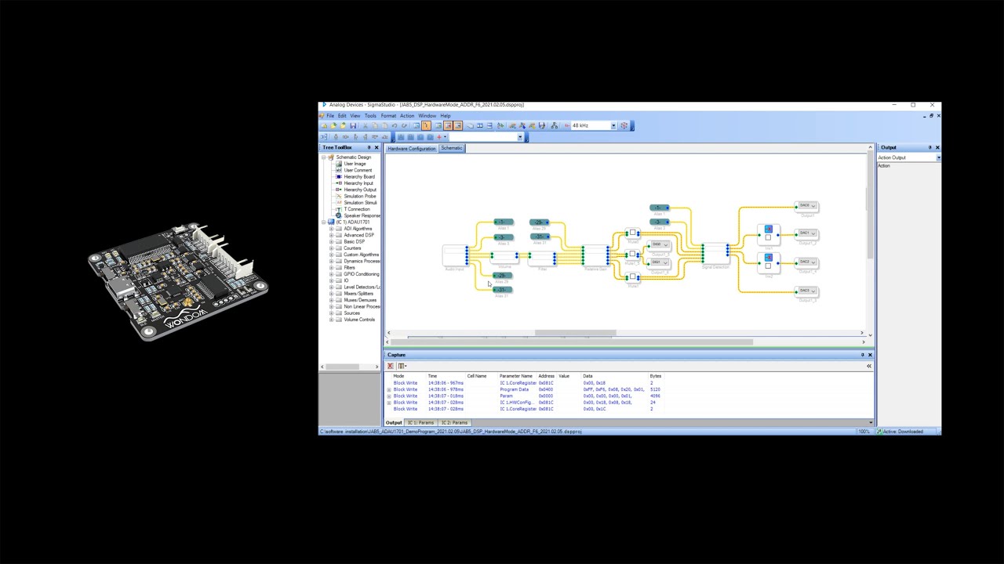
Task: Open the Action Output dropdown
Action: click(x=938, y=157)
